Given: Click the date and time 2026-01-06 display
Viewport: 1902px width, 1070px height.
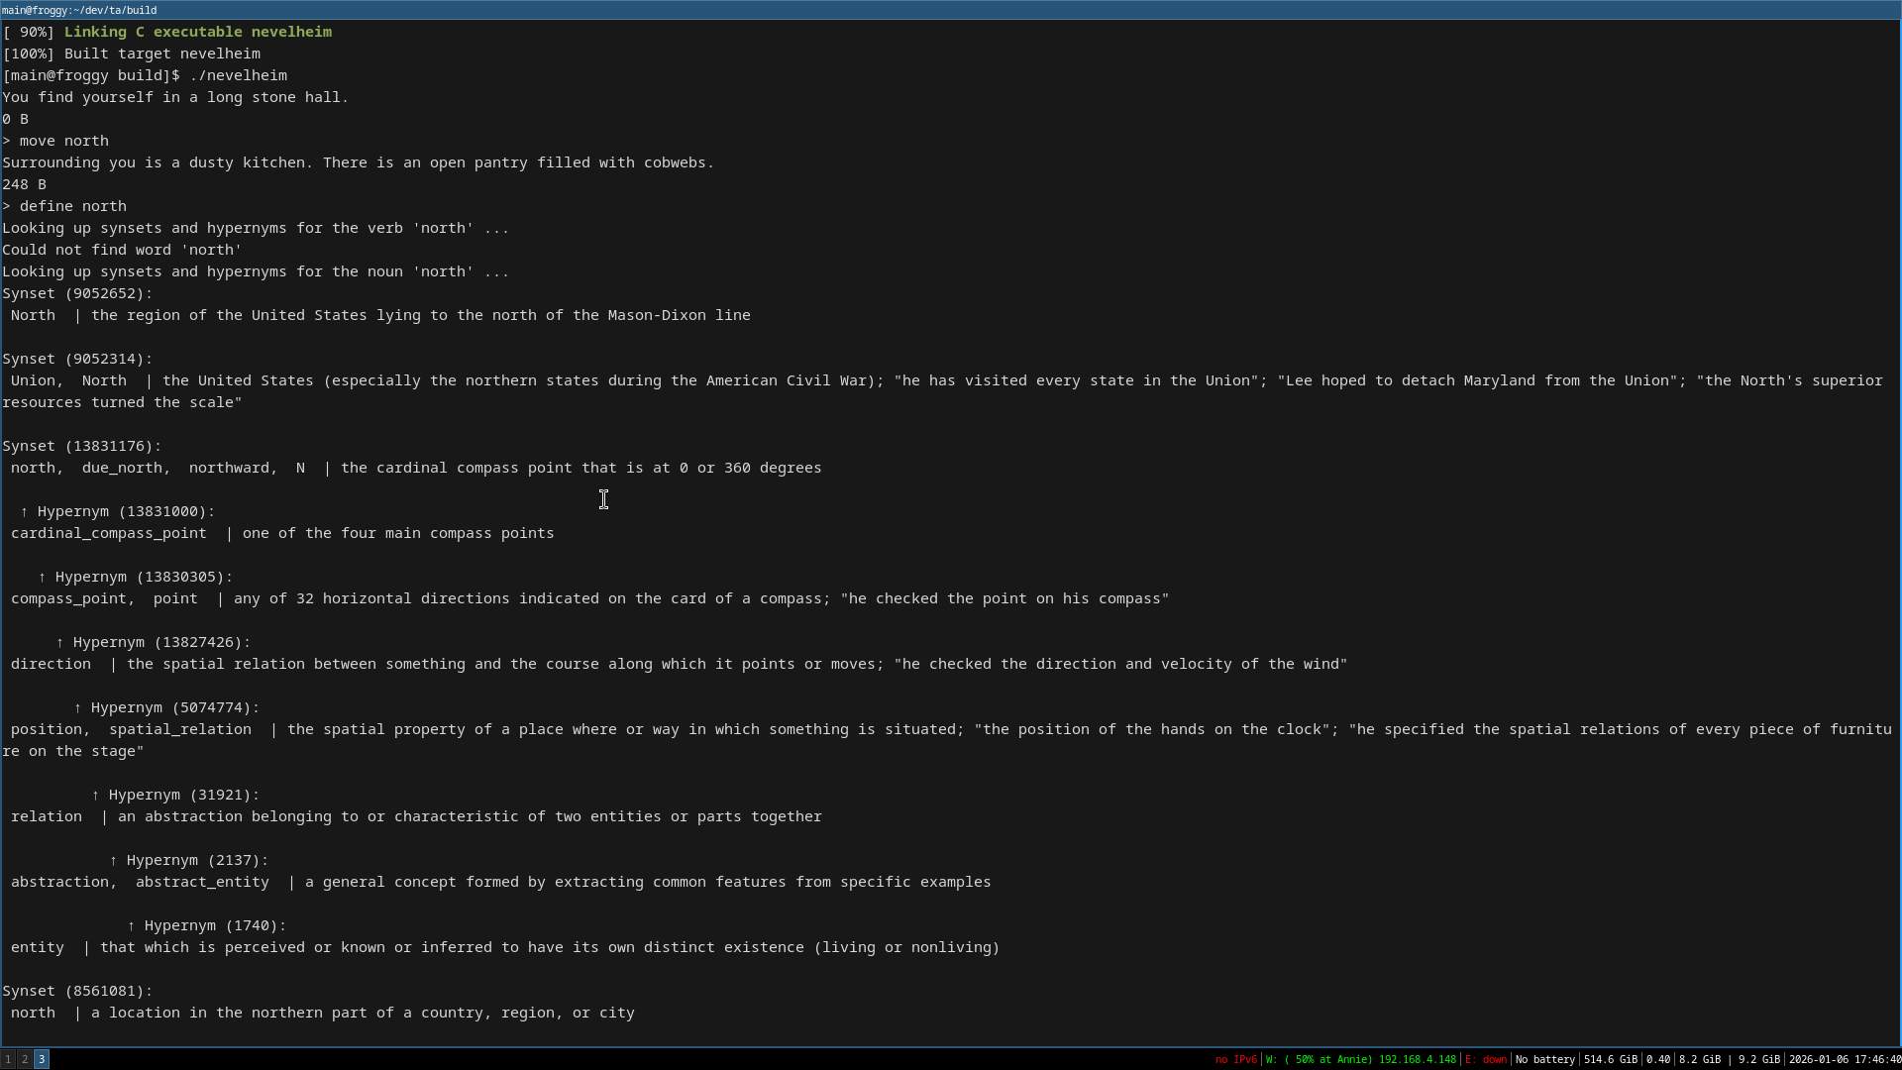Looking at the screenshot, I should [x=1844, y=1059].
